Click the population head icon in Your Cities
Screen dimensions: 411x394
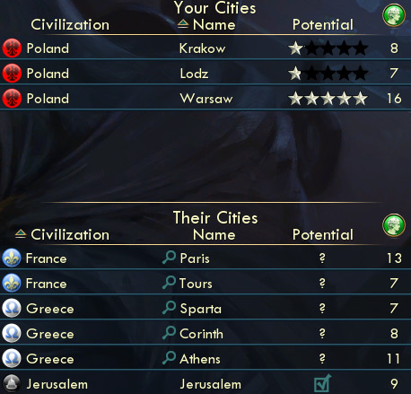point(394,15)
